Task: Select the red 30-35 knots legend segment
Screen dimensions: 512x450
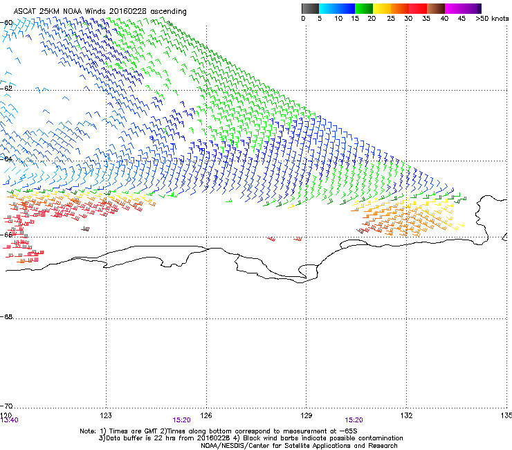Action: point(418,8)
